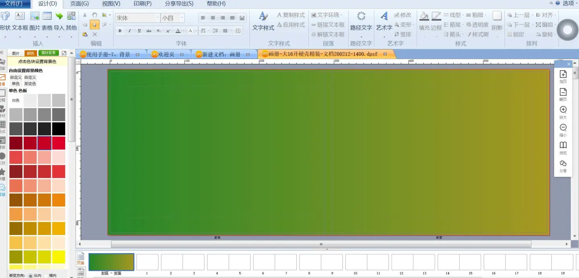Viewport: 579px width, 278px height.
Task: Click the 文本框 text box insert icon
Action: point(20,16)
